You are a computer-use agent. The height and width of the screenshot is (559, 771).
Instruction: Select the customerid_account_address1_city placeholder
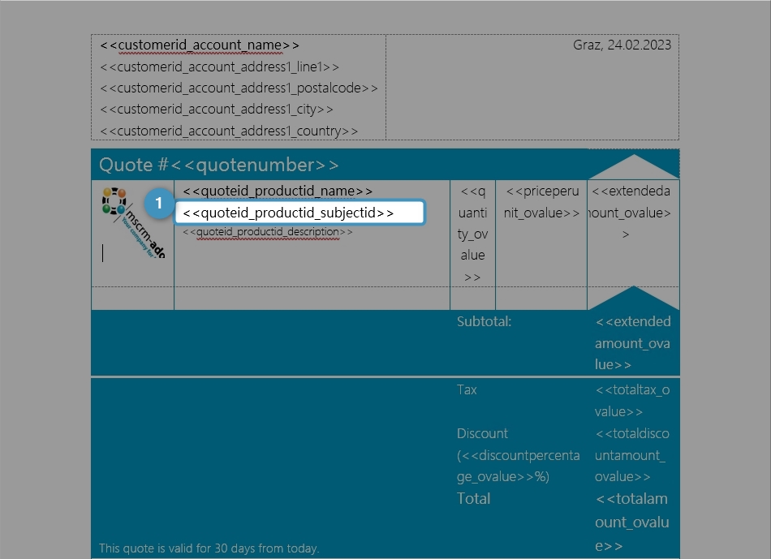coord(214,109)
